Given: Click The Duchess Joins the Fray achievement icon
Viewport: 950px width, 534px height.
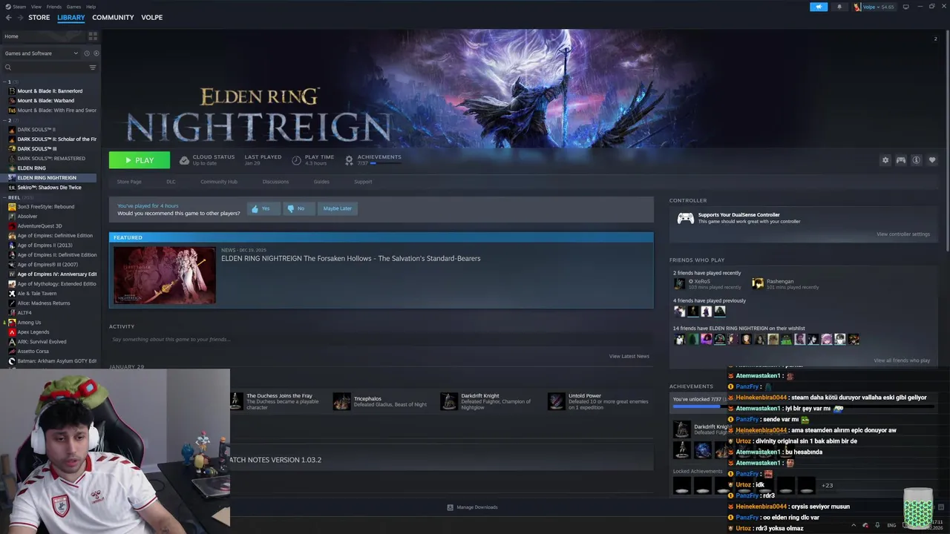Looking at the screenshot, I should [x=235, y=401].
